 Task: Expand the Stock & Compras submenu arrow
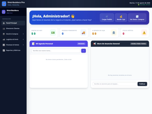point(23,34)
